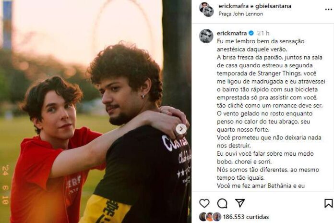Click erickmafra username in the caption
This screenshot has height=223, width=334.
(x=232, y=33)
